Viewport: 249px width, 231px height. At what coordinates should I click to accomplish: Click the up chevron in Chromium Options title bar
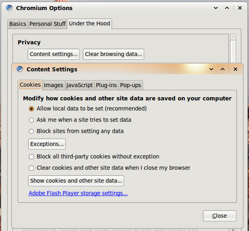coord(227,8)
